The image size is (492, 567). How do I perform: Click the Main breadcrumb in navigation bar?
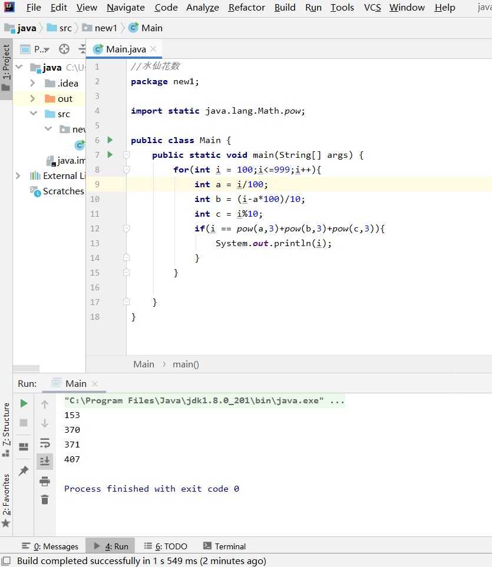pyautogui.click(x=146, y=28)
